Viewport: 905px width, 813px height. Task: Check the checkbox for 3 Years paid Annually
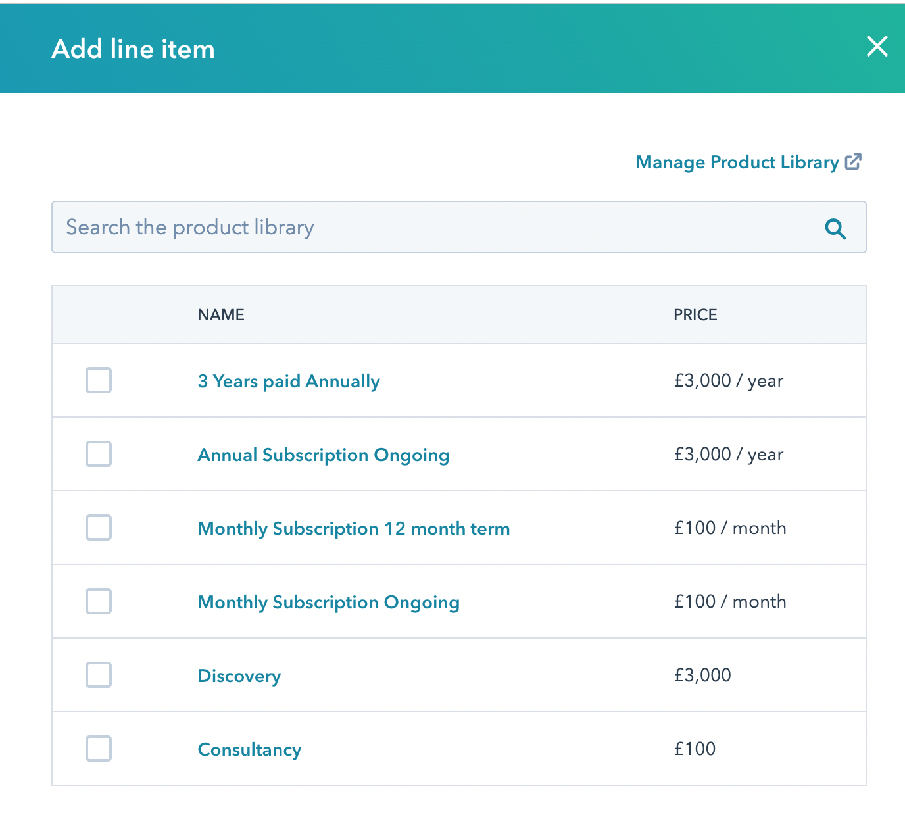coord(98,380)
